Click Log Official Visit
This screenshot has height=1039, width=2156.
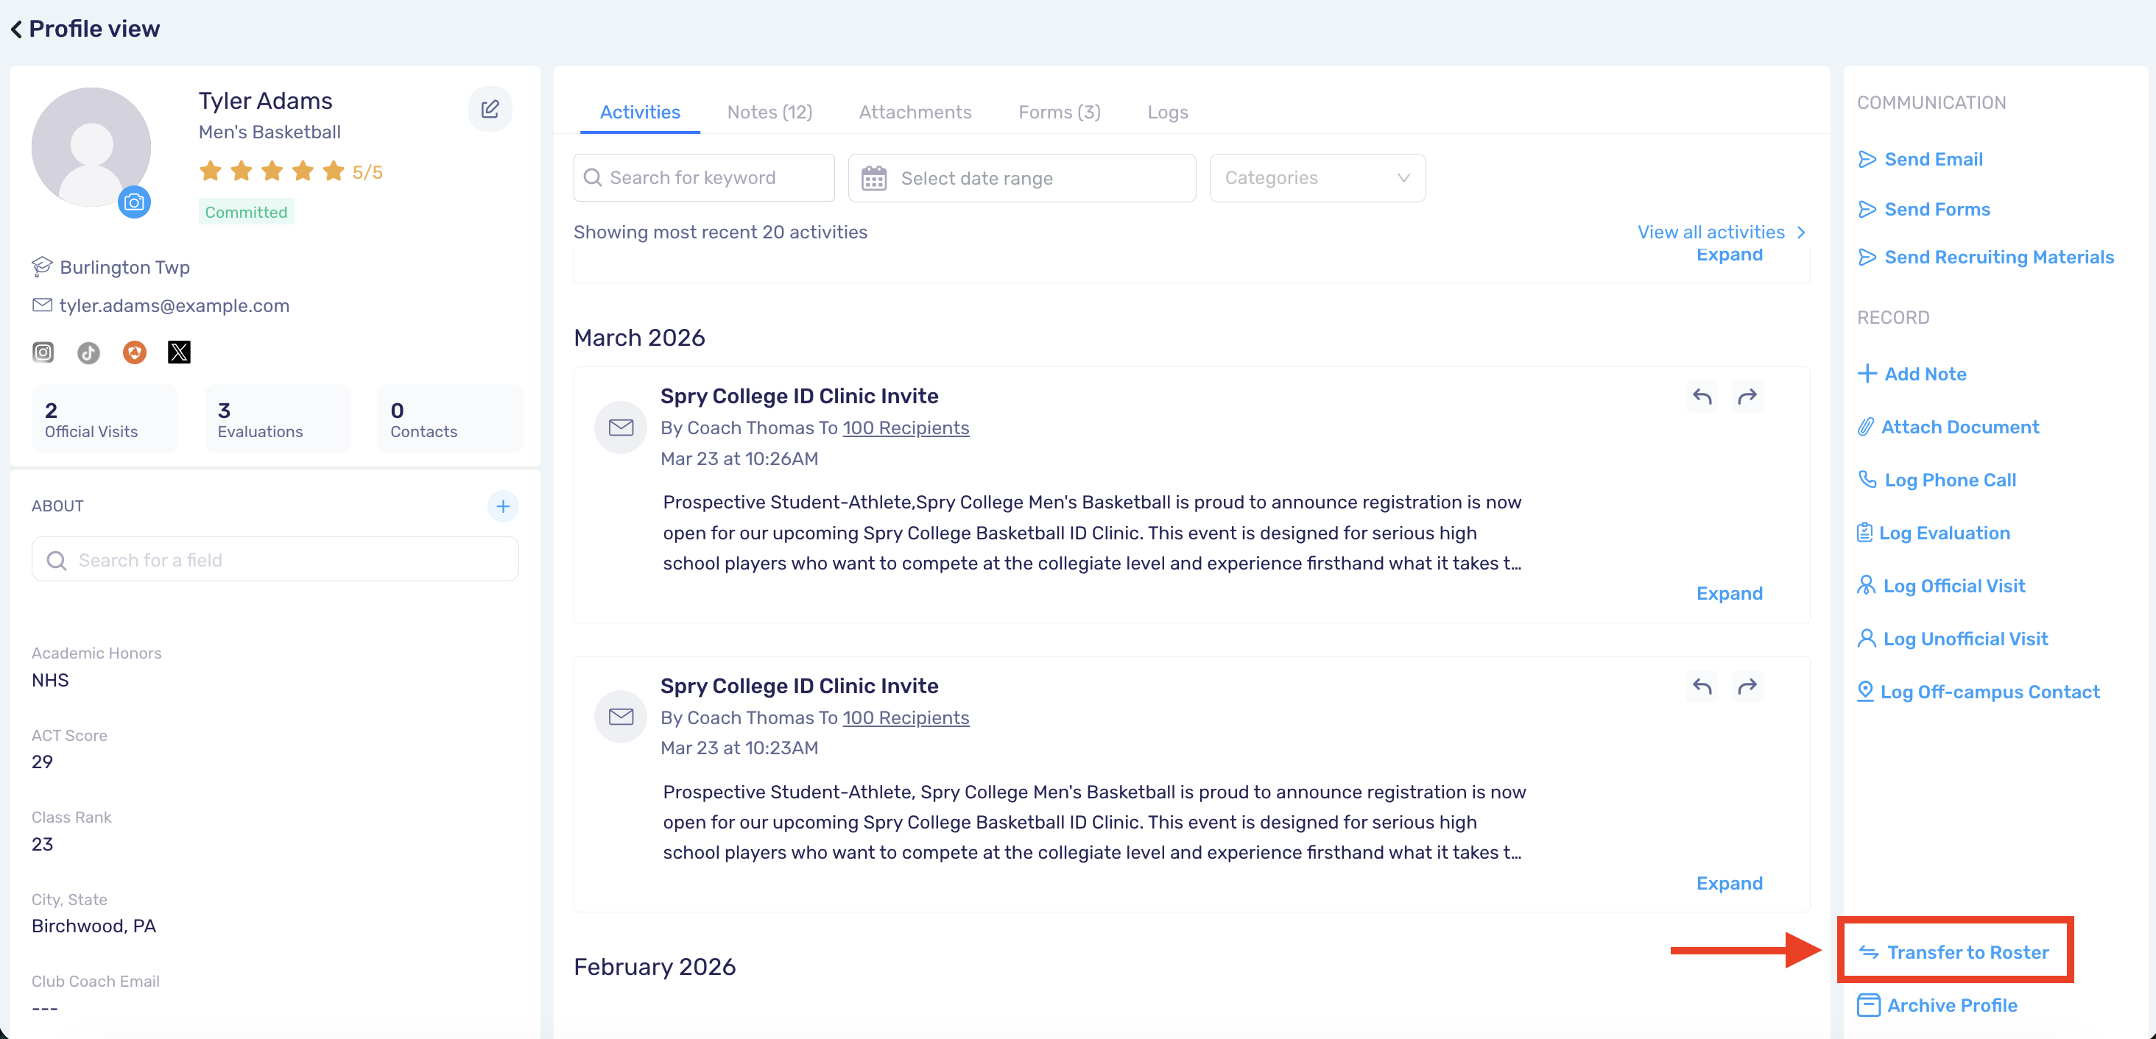1941,586
